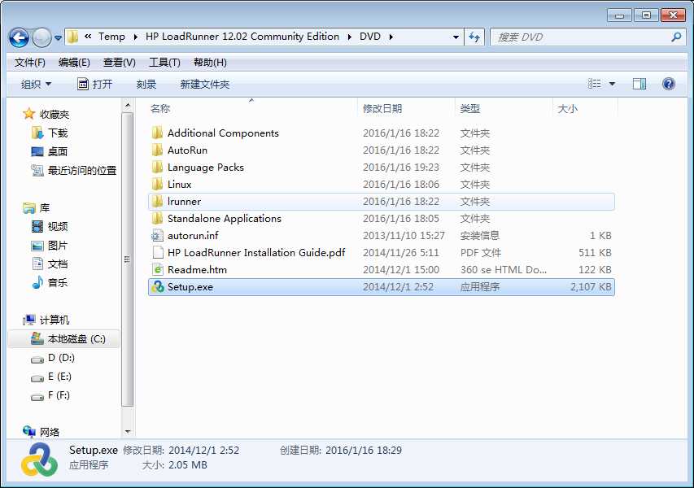Select the autorun.inf file icon
This screenshot has width=694, height=488.
pyautogui.click(x=157, y=235)
